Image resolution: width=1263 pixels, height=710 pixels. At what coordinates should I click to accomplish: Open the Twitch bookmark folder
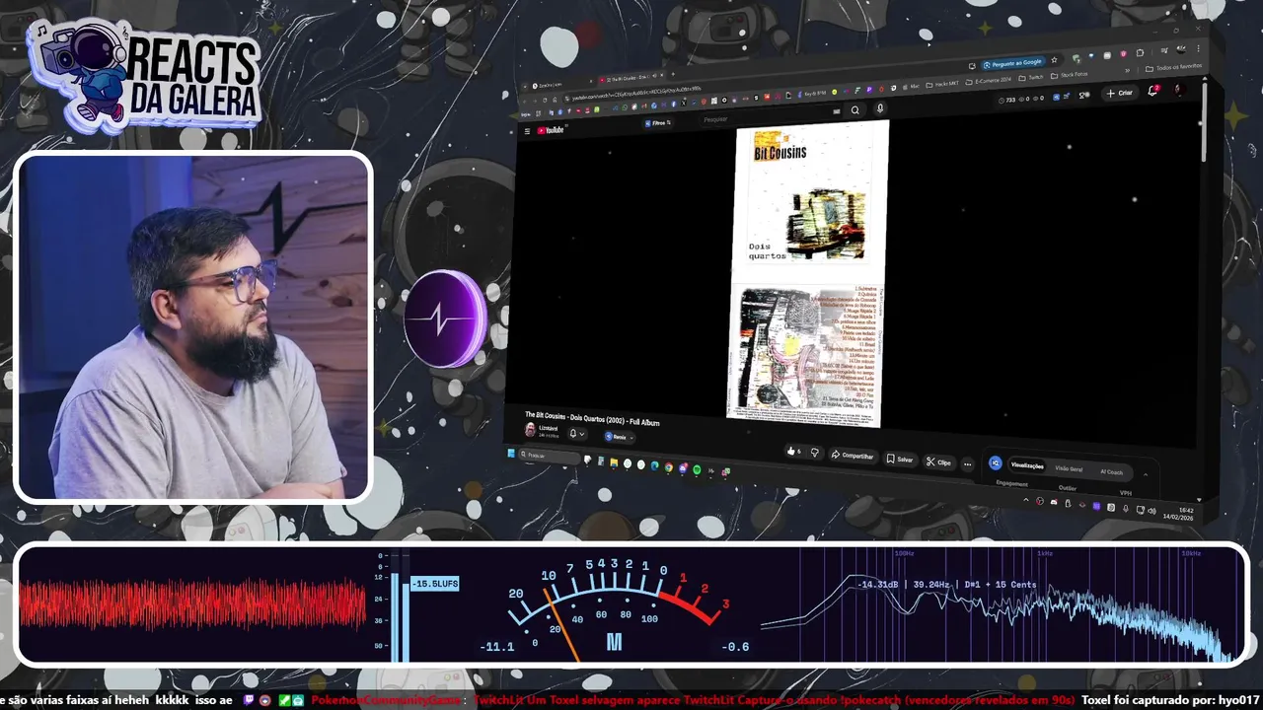pyautogui.click(x=1031, y=77)
